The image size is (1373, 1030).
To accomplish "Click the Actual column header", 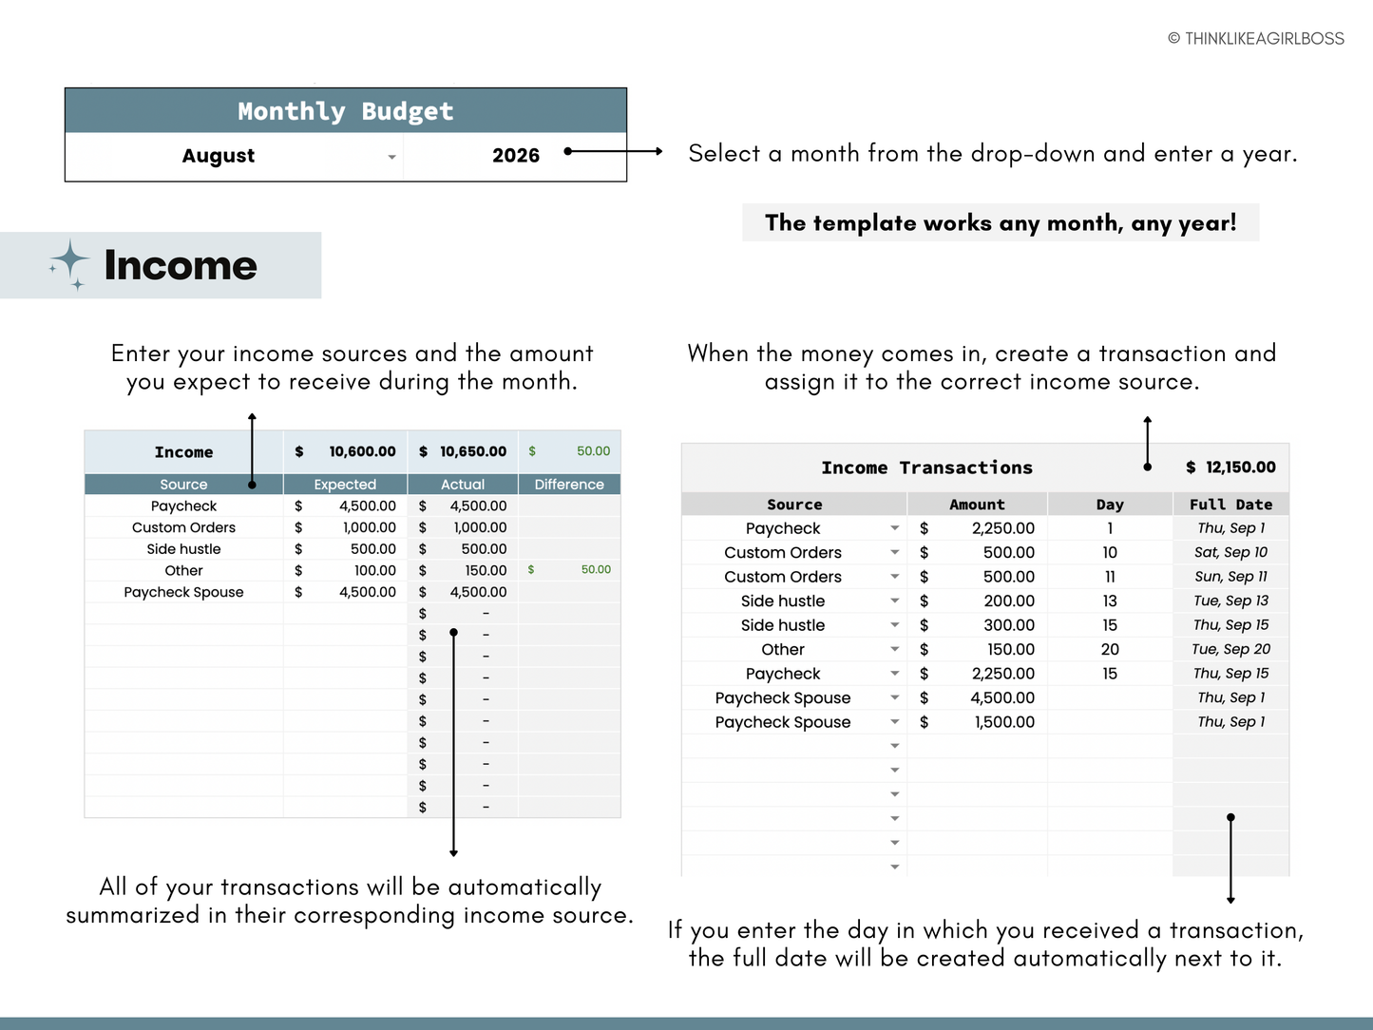I will [x=463, y=485].
